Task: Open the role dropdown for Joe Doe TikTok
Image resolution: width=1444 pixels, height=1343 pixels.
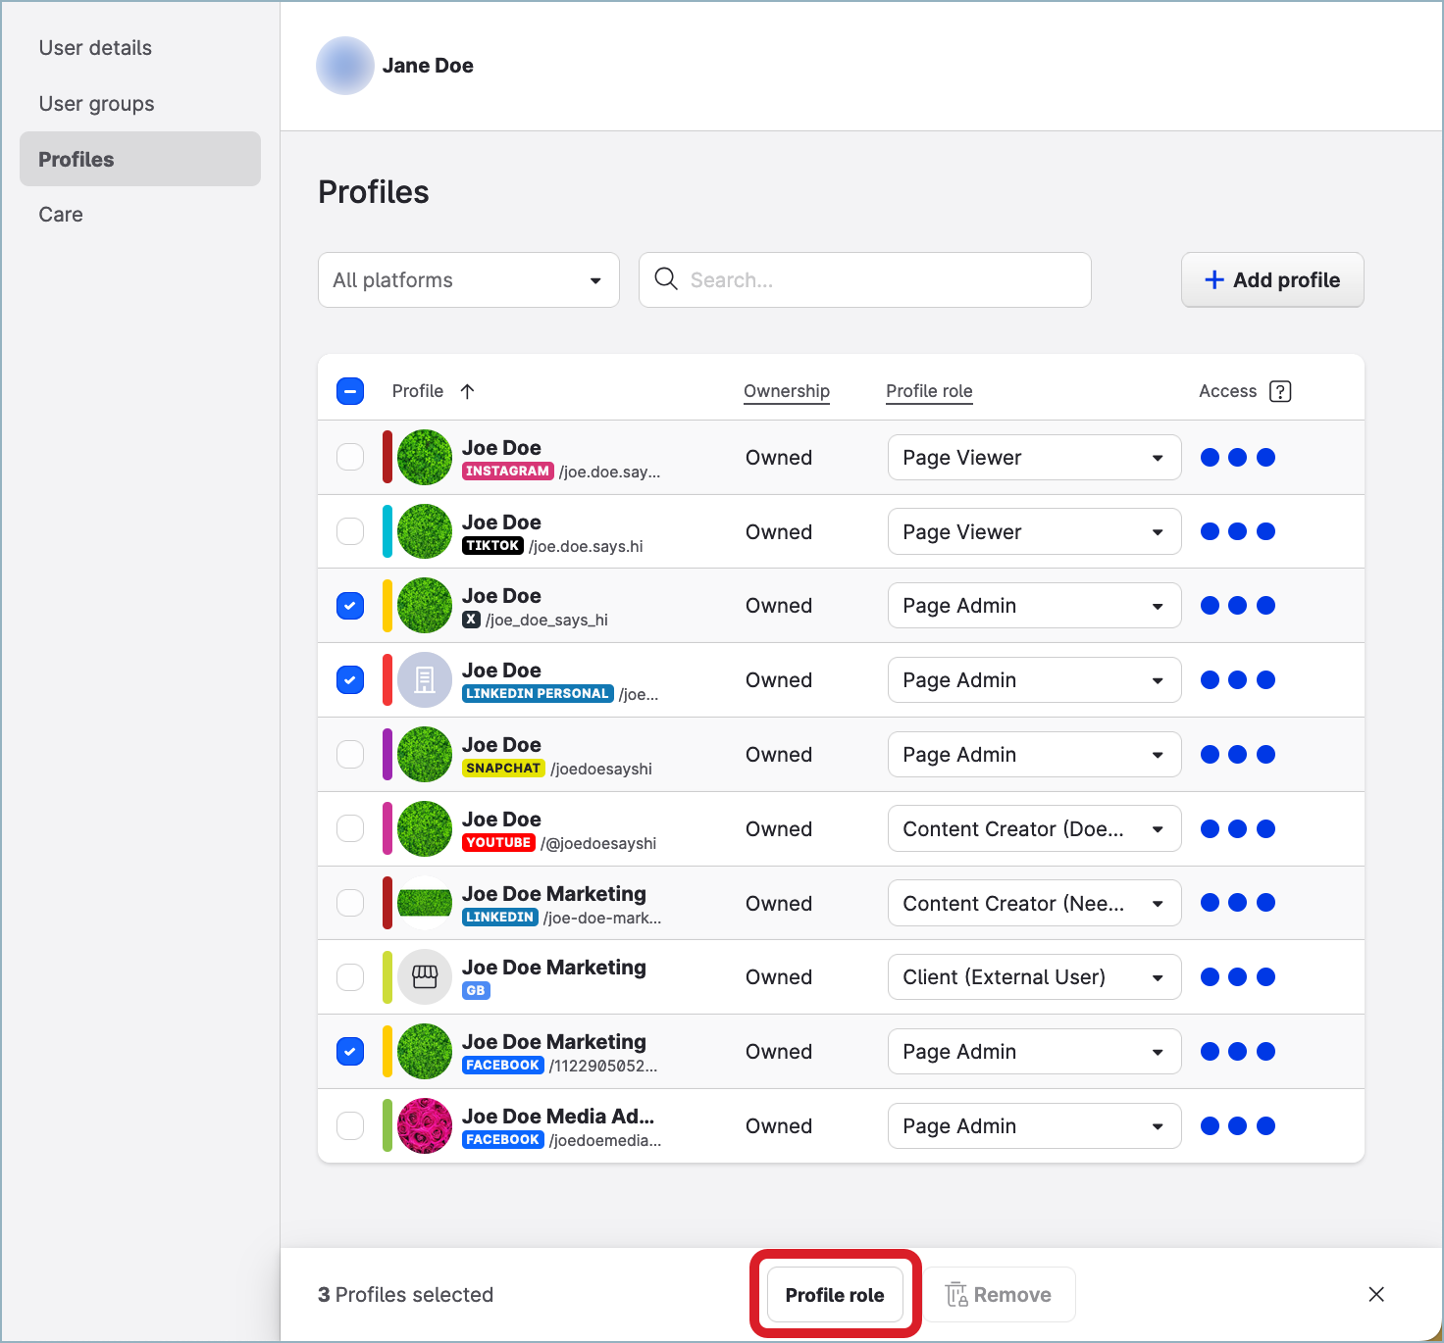Action: point(1033,531)
